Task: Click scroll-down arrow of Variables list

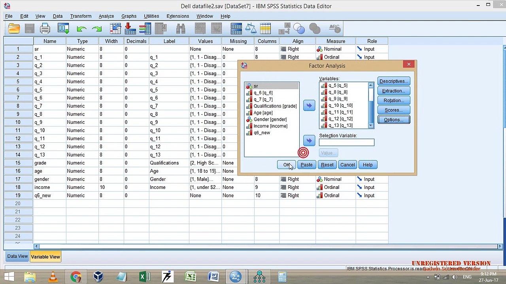Action: [x=371, y=125]
